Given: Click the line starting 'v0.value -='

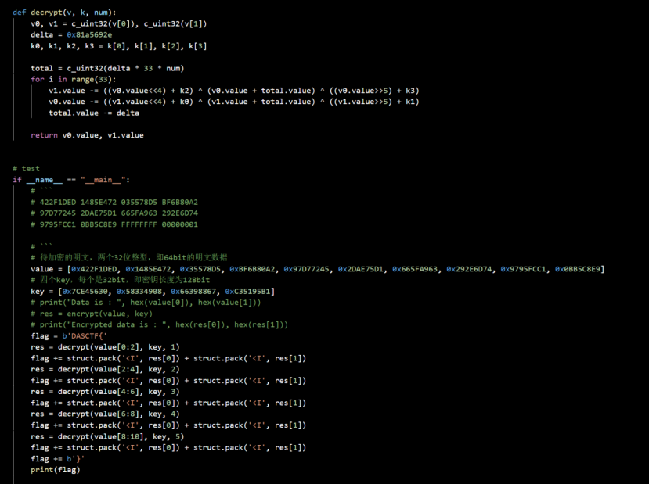Looking at the screenshot, I should pyautogui.click(x=234, y=102).
